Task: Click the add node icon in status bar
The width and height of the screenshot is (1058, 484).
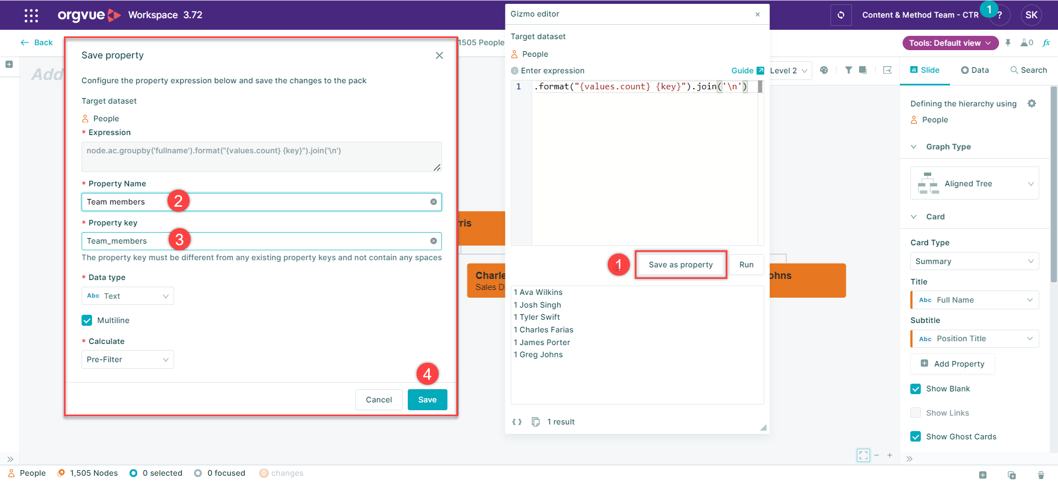Action: coord(983,475)
